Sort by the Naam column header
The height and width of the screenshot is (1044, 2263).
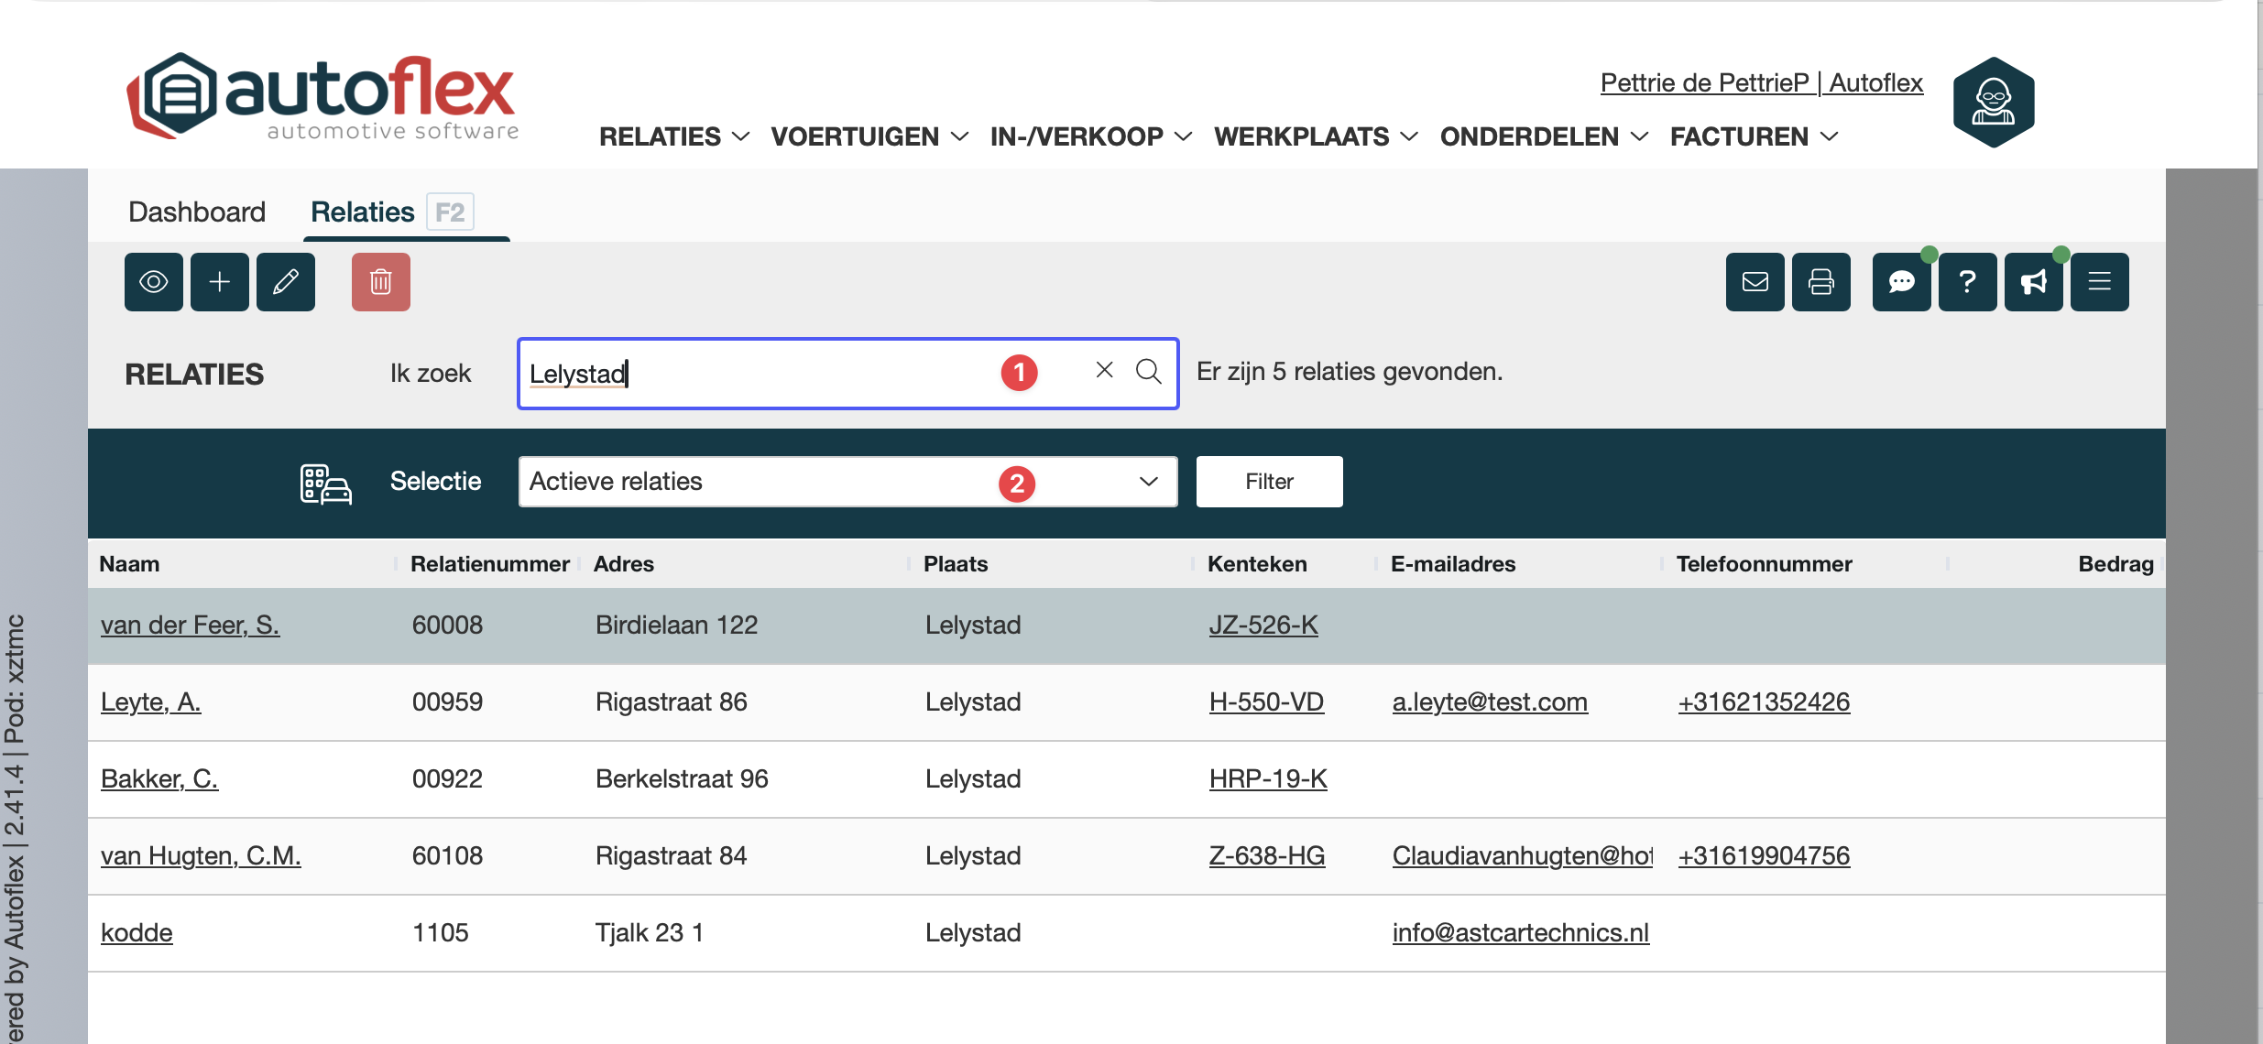click(x=129, y=564)
